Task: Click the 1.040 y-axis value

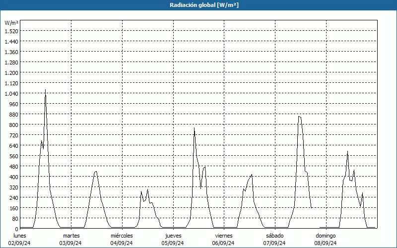Action: click(x=11, y=94)
